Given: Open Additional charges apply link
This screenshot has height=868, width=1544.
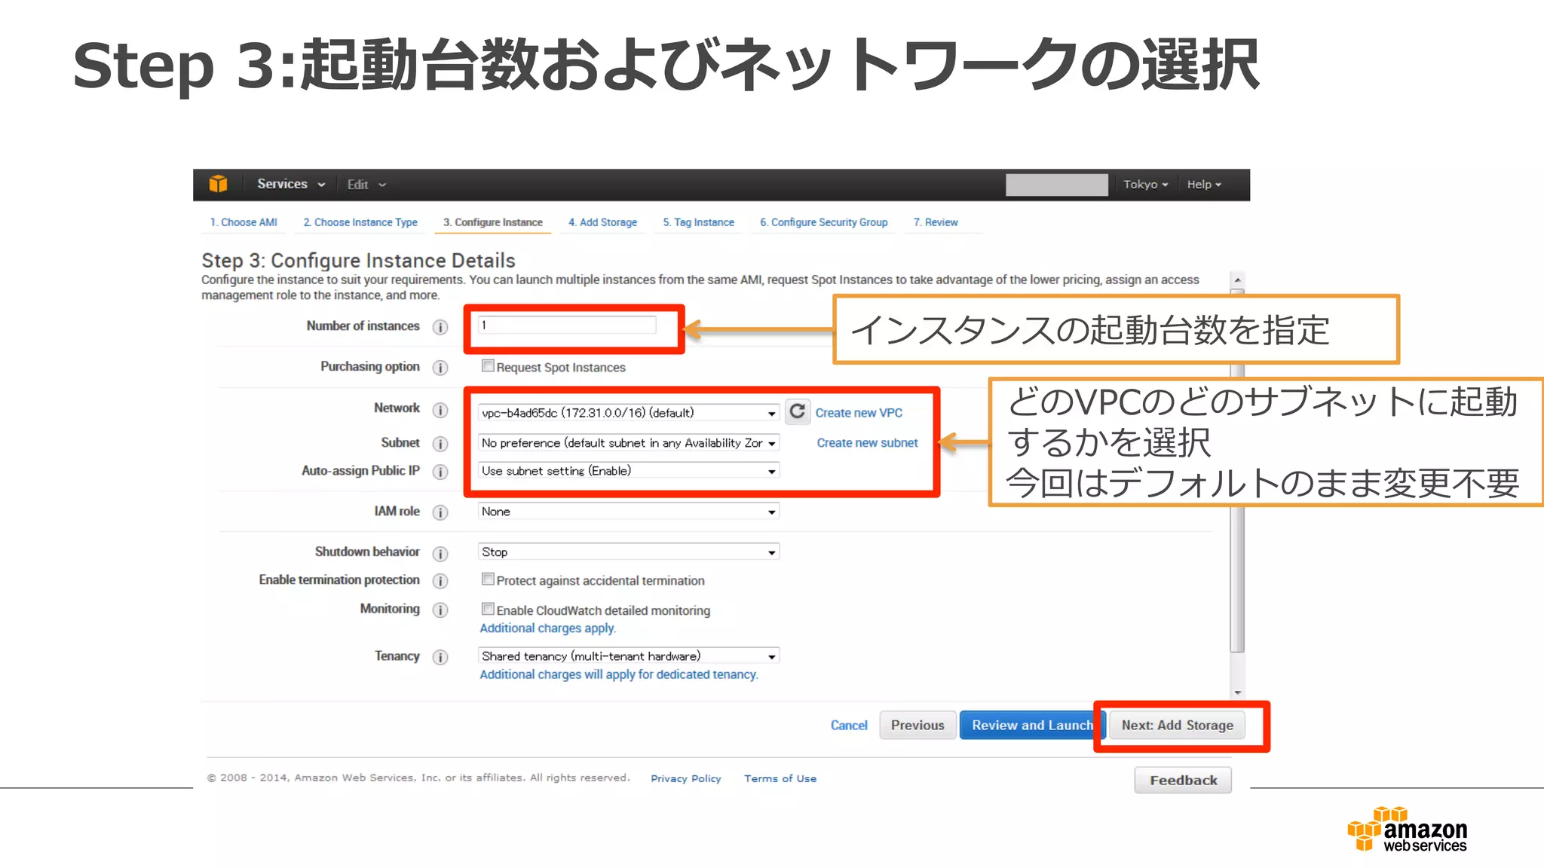Looking at the screenshot, I should tap(548, 628).
